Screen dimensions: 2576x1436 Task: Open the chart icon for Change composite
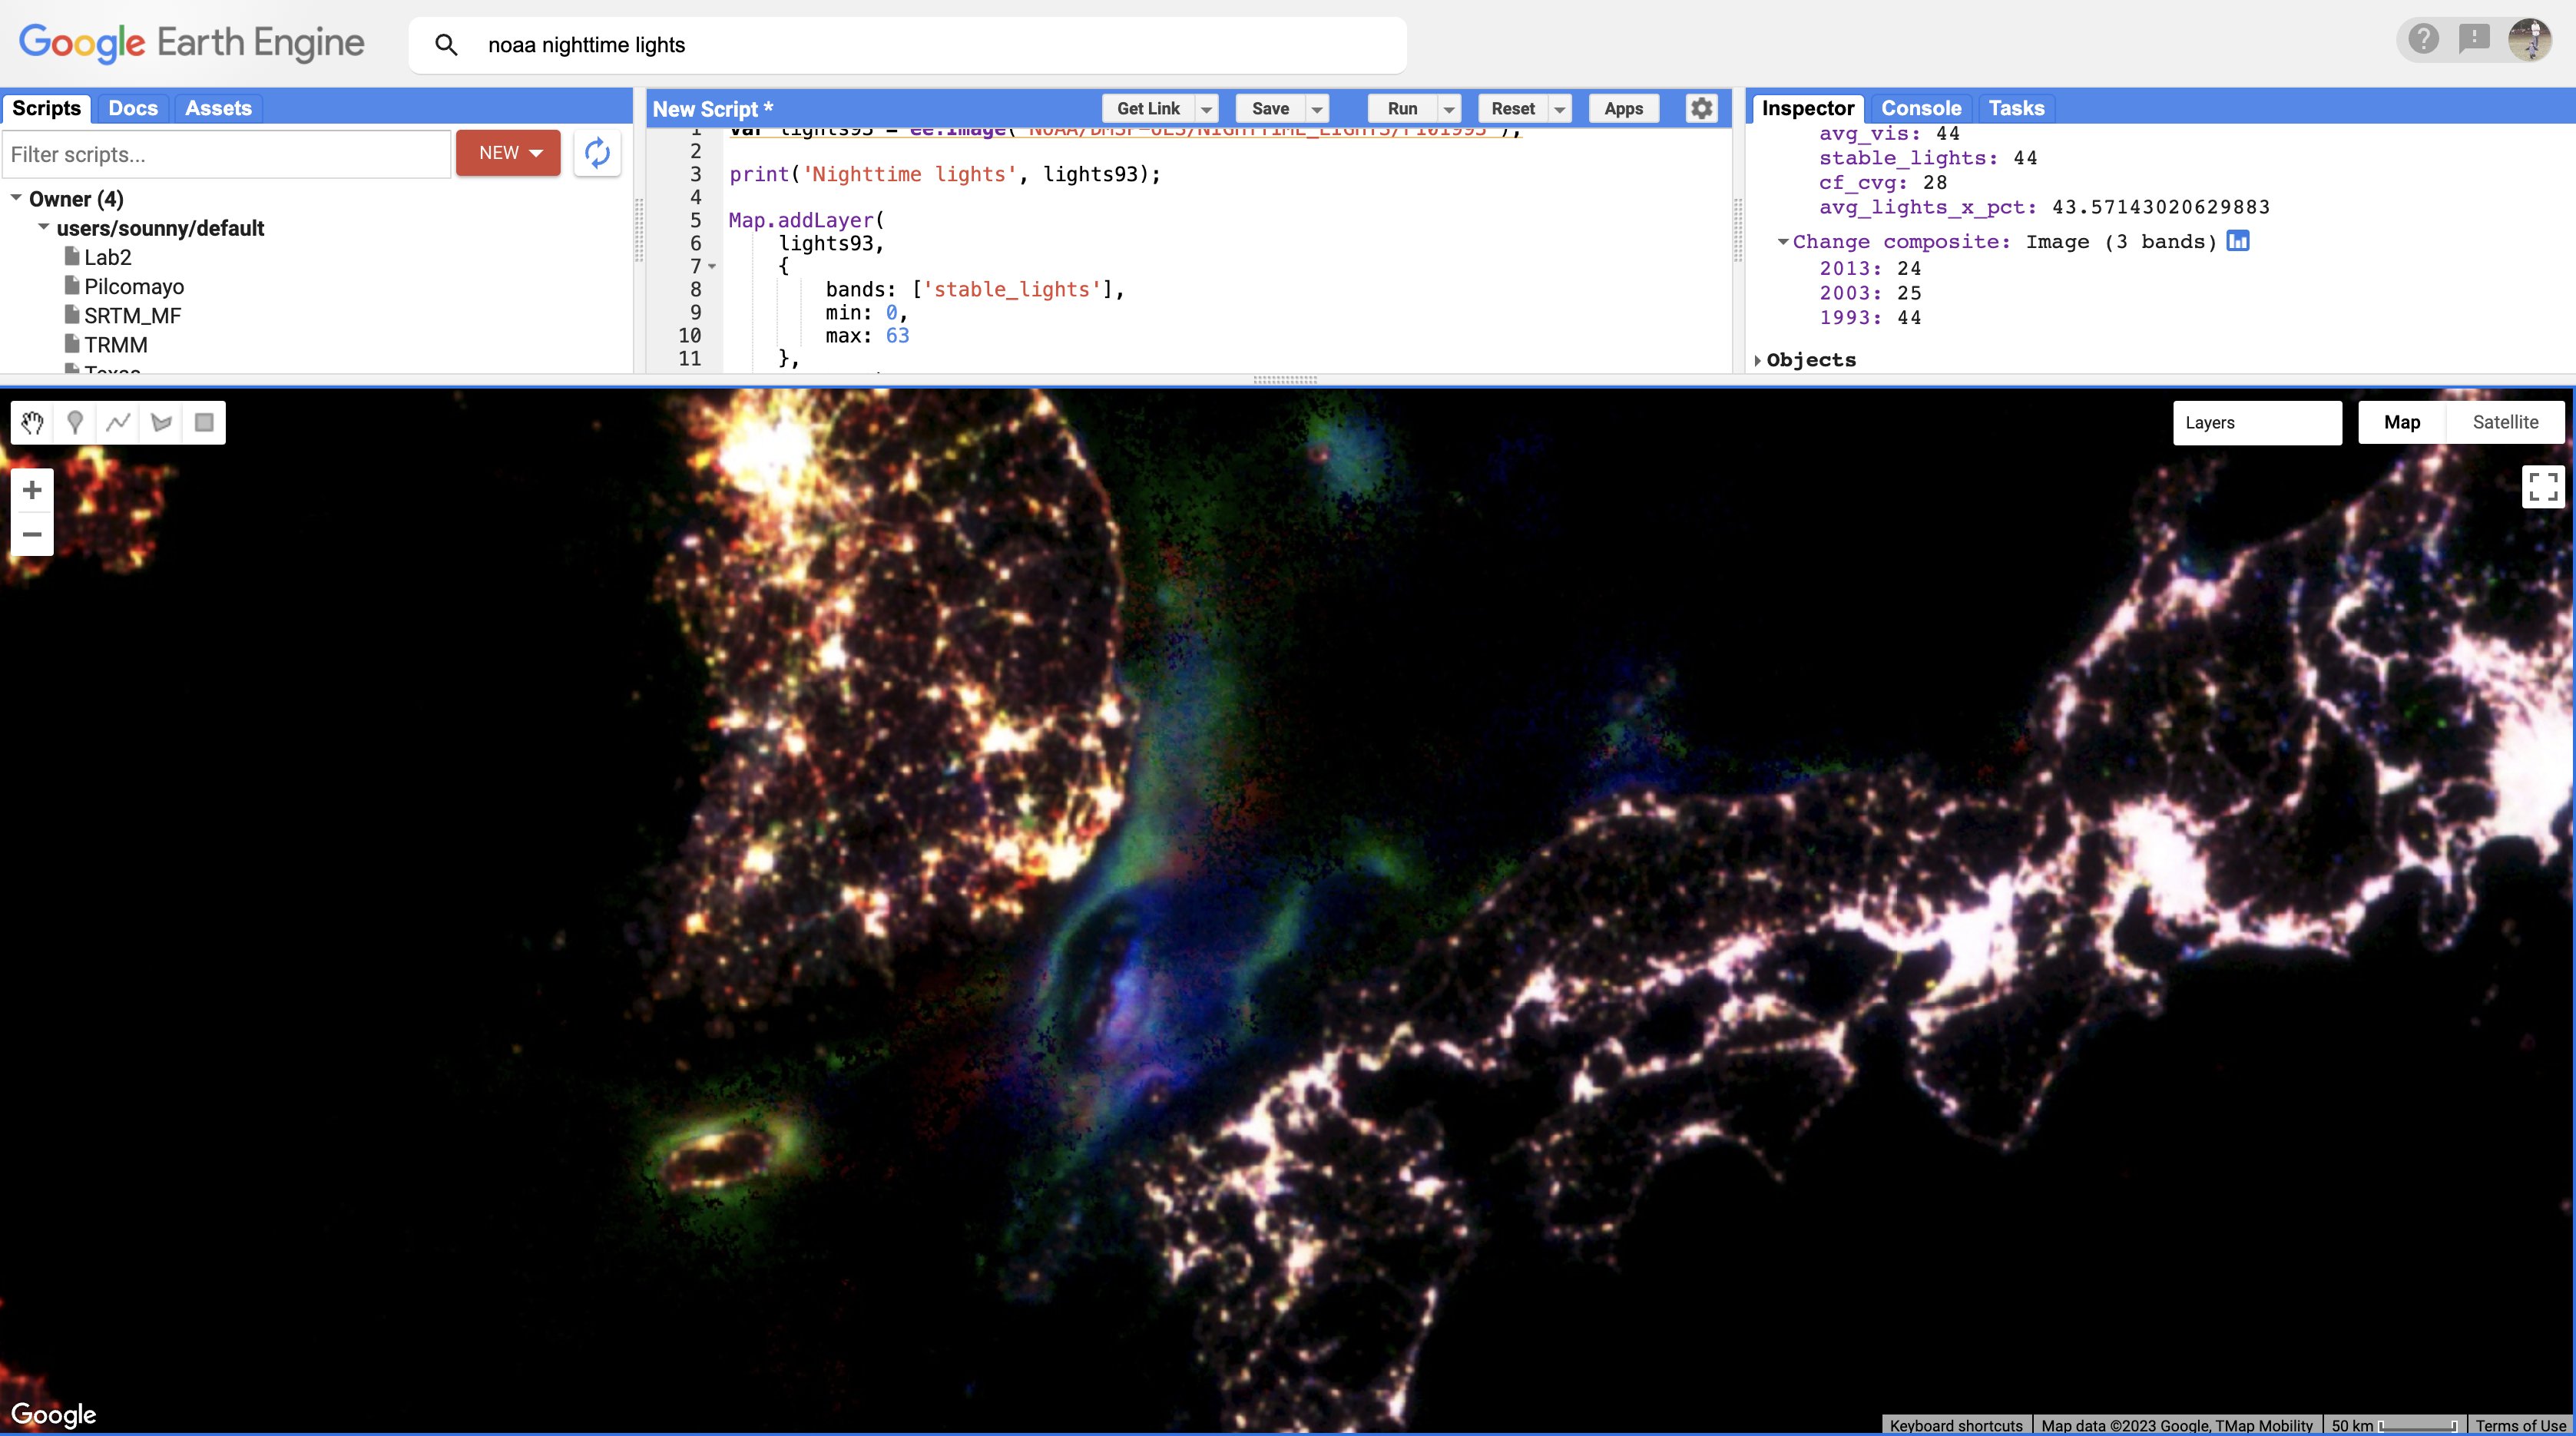pos(2238,241)
